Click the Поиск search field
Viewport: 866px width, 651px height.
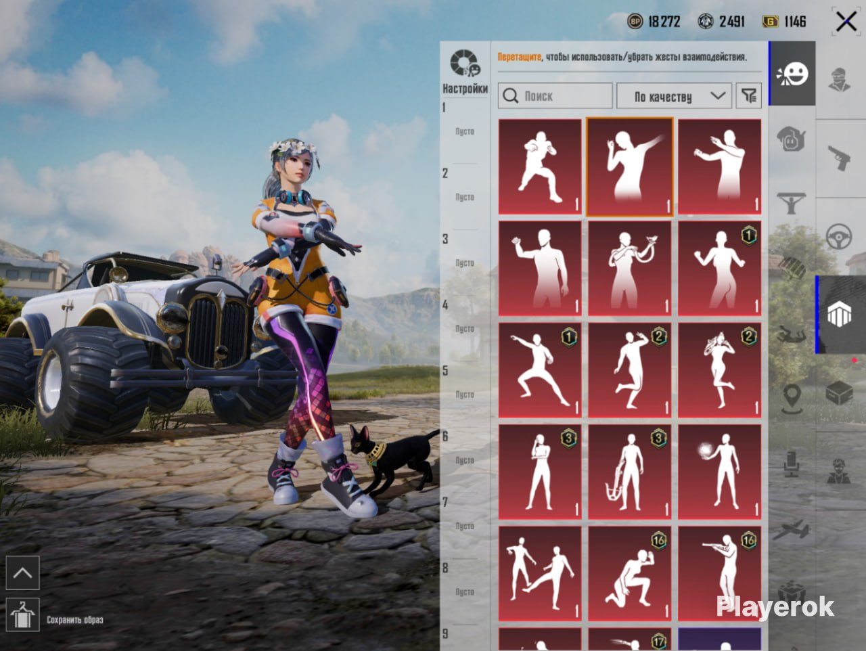[x=555, y=96]
